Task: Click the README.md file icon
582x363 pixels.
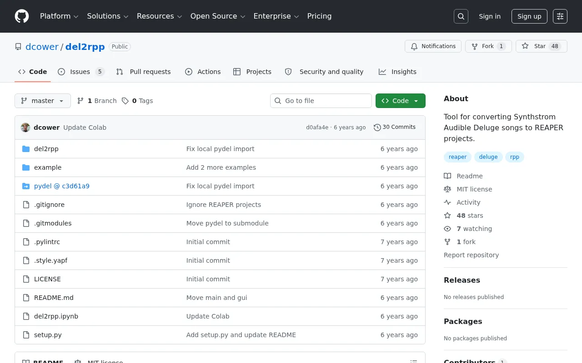Action: click(x=26, y=298)
